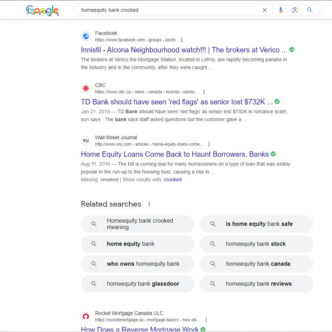Click the rocketmortgage.ca URL breadcrumb text
Viewport: 332px width, 332px height.
[x=147, y=320]
